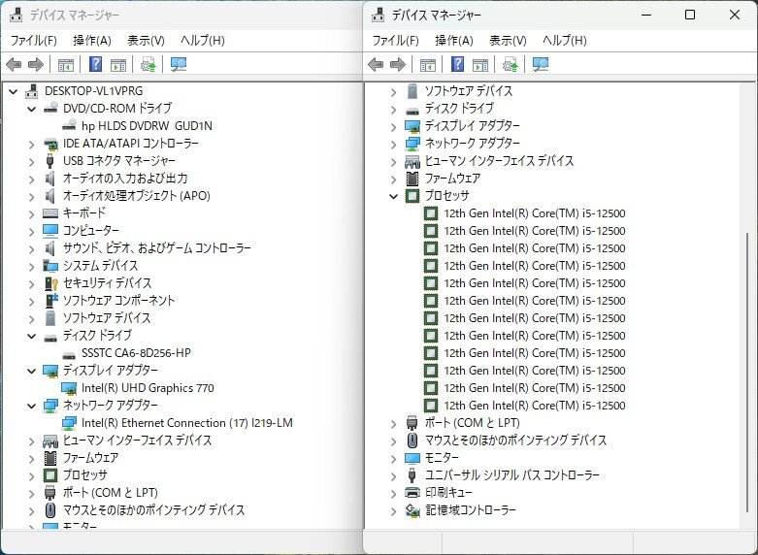Screen dimensions: 758x555
Task: Select Intel(R) UHD Graphics 770 device
Action: 148,388
